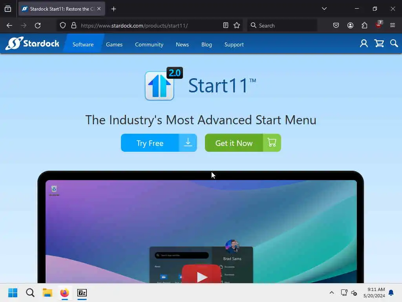Bookmark this page with star icon
Screen dimensions: 402x302
coord(237,26)
